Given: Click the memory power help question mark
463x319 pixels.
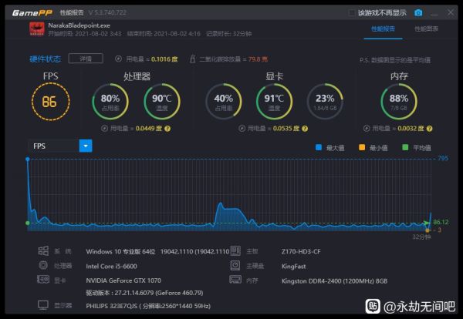Looking at the screenshot, I should [x=429, y=129].
